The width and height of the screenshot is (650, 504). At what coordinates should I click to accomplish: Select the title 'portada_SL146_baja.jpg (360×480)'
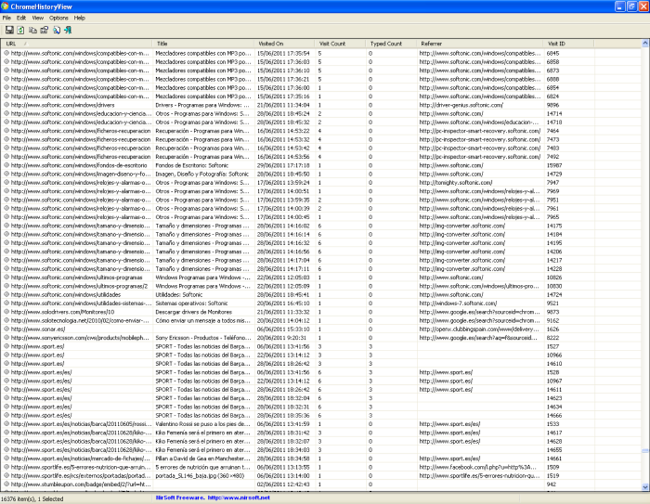pos(200,476)
